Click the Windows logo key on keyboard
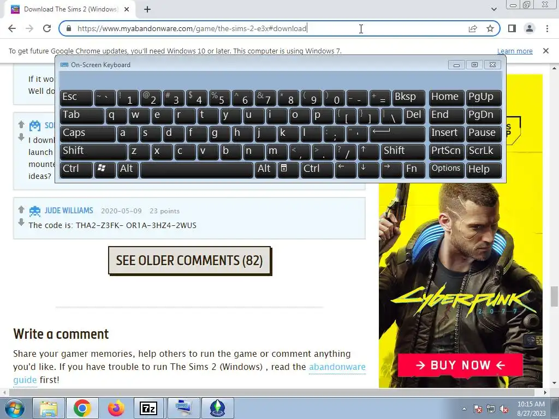Image resolution: width=559 pixels, height=419 pixels. click(105, 170)
